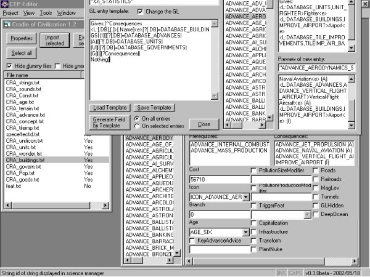
Task: Toggle the Hide dummy files checkbox
Action: coord(9,66)
